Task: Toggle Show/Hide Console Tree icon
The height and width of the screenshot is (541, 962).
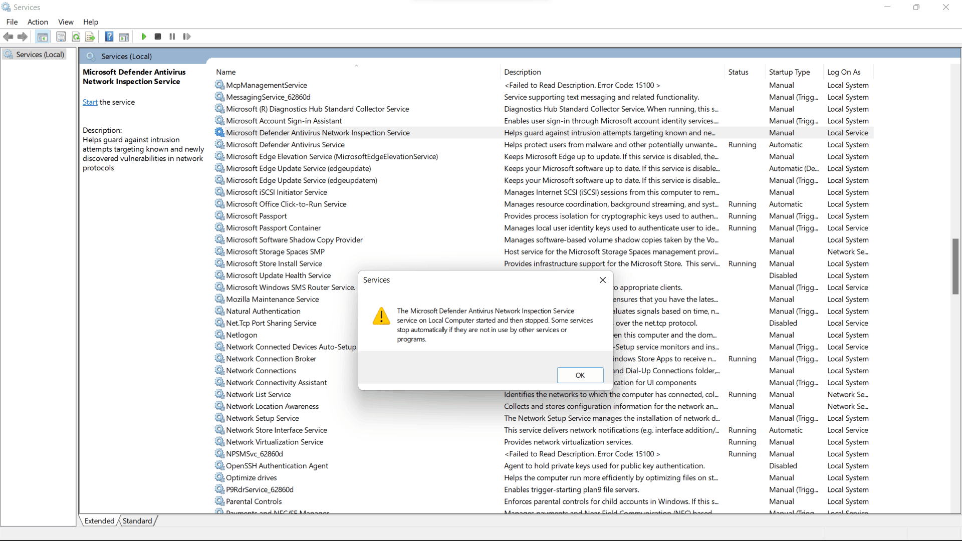Action: 43,37
